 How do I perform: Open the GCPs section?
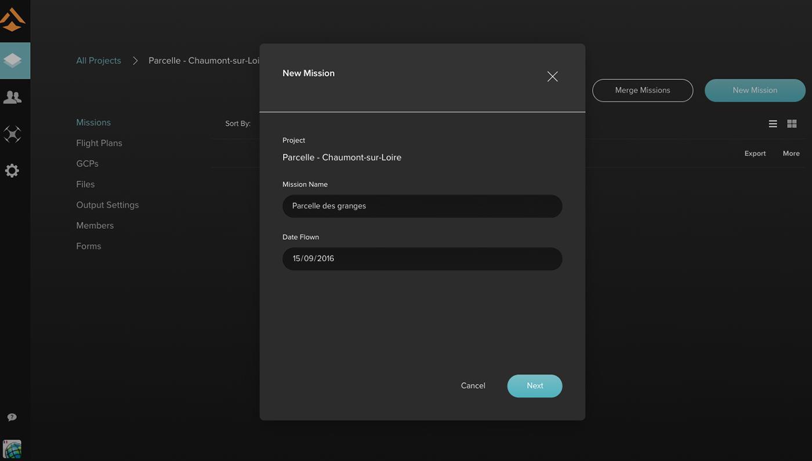pyautogui.click(x=87, y=164)
